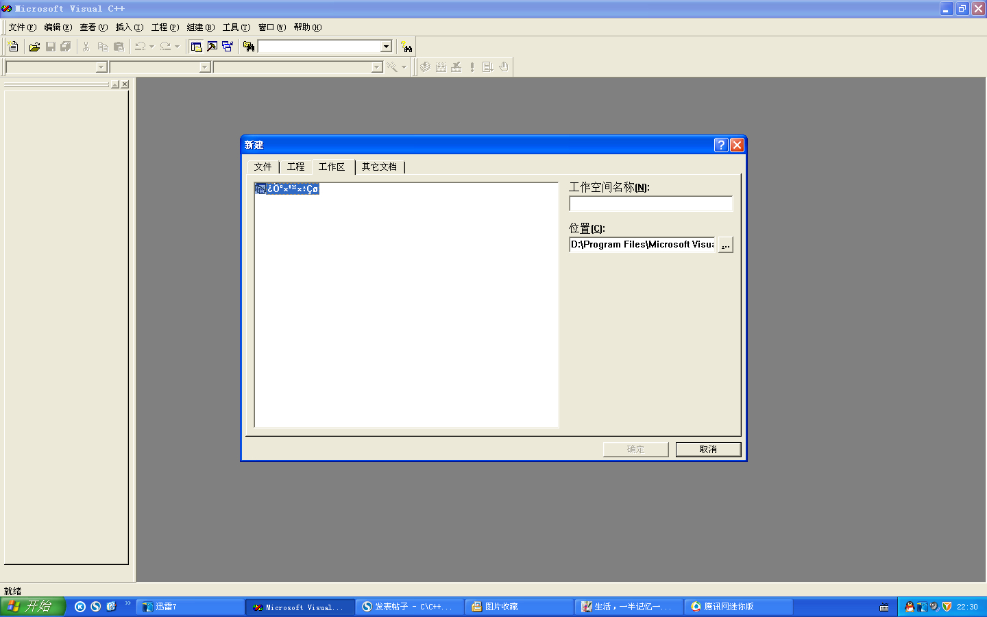This screenshot has height=617, width=987.
Task: Click the 位置 path input field
Action: click(x=642, y=245)
